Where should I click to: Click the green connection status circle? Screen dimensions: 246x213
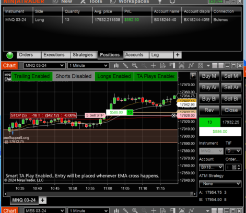[10, 55]
